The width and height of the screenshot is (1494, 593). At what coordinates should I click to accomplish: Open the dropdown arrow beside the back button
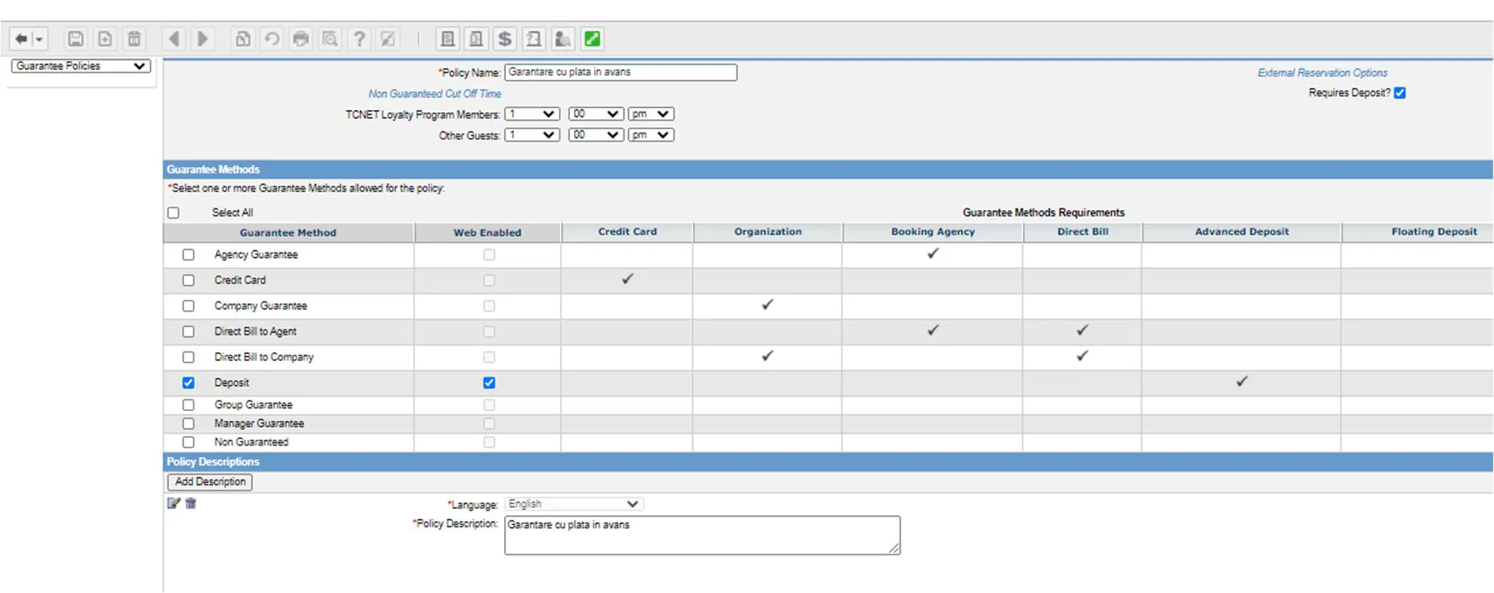[40, 39]
